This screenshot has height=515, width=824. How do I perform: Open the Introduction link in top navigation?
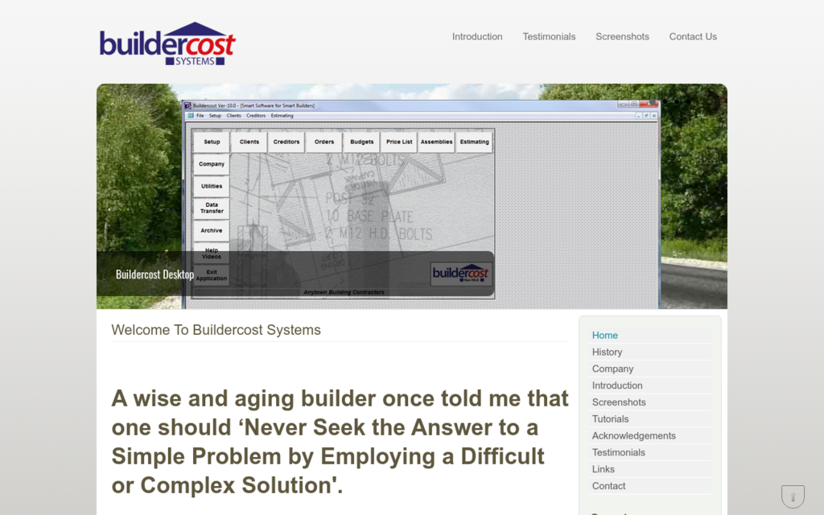tap(477, 37)
